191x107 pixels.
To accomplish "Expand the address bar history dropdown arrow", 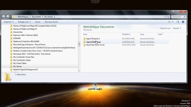I will tap(165, 17).
